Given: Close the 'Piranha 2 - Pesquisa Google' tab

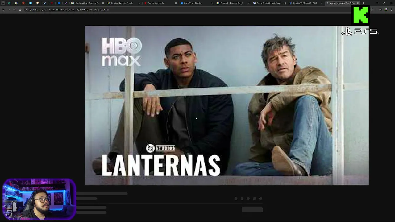Looking at the screenshot, I should click(249, 3).
